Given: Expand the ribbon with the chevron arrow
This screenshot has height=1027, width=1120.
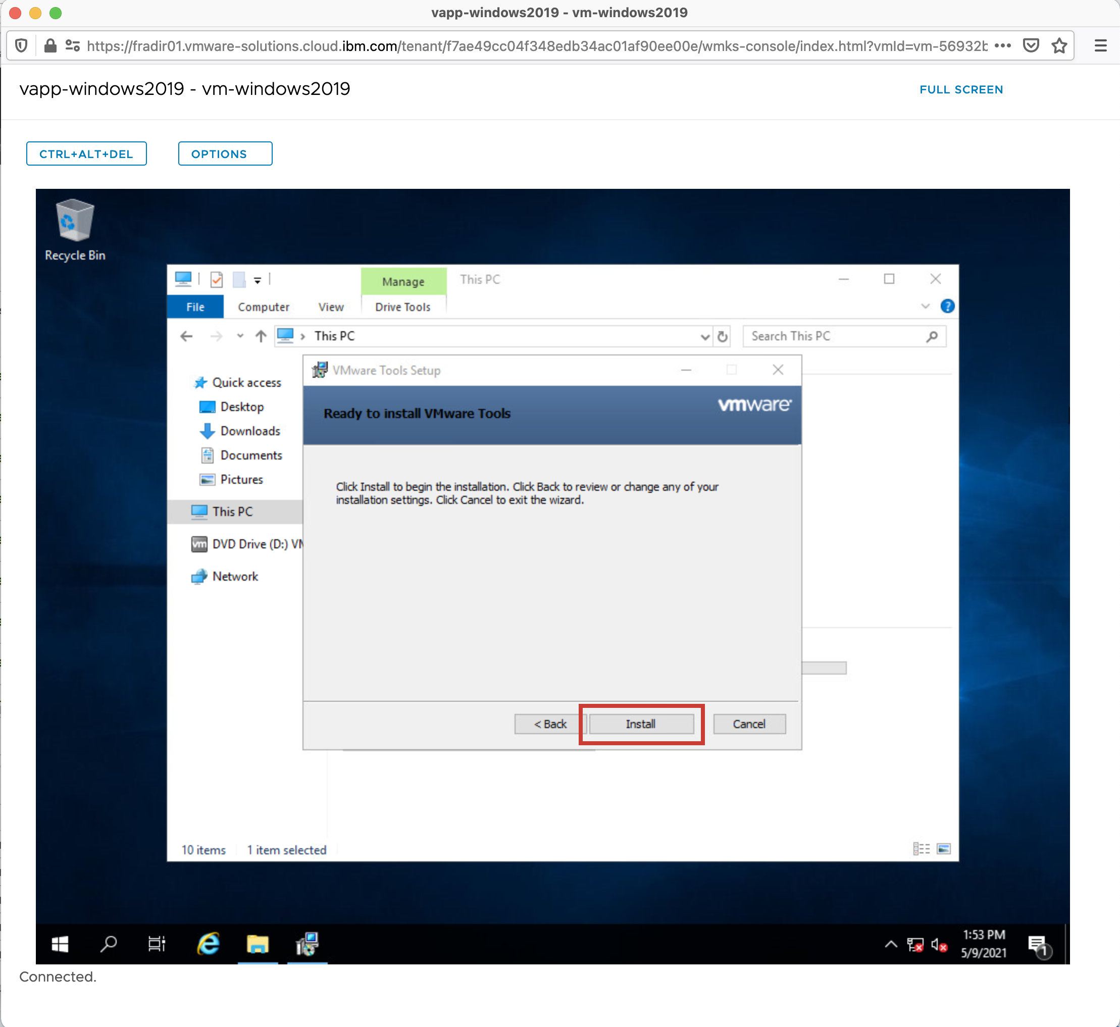Looking at the screenshot, I should coord(925,306).
